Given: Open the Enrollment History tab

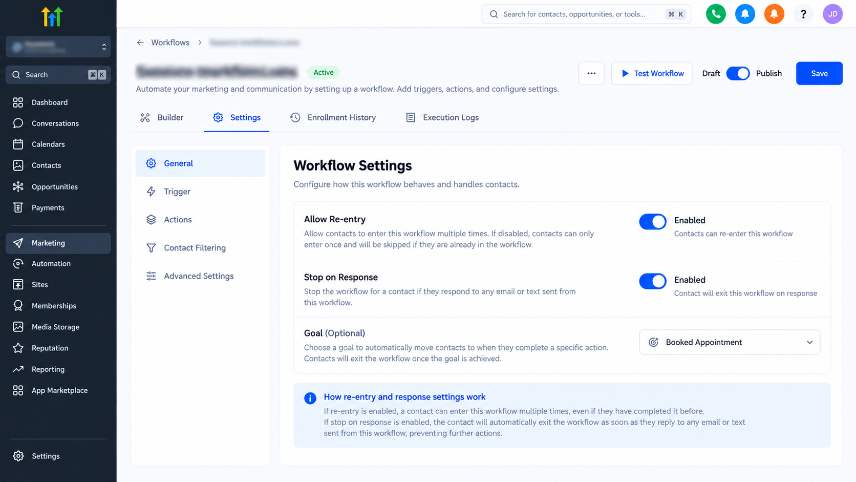Looking at the screenshot, I should point(333,117).
